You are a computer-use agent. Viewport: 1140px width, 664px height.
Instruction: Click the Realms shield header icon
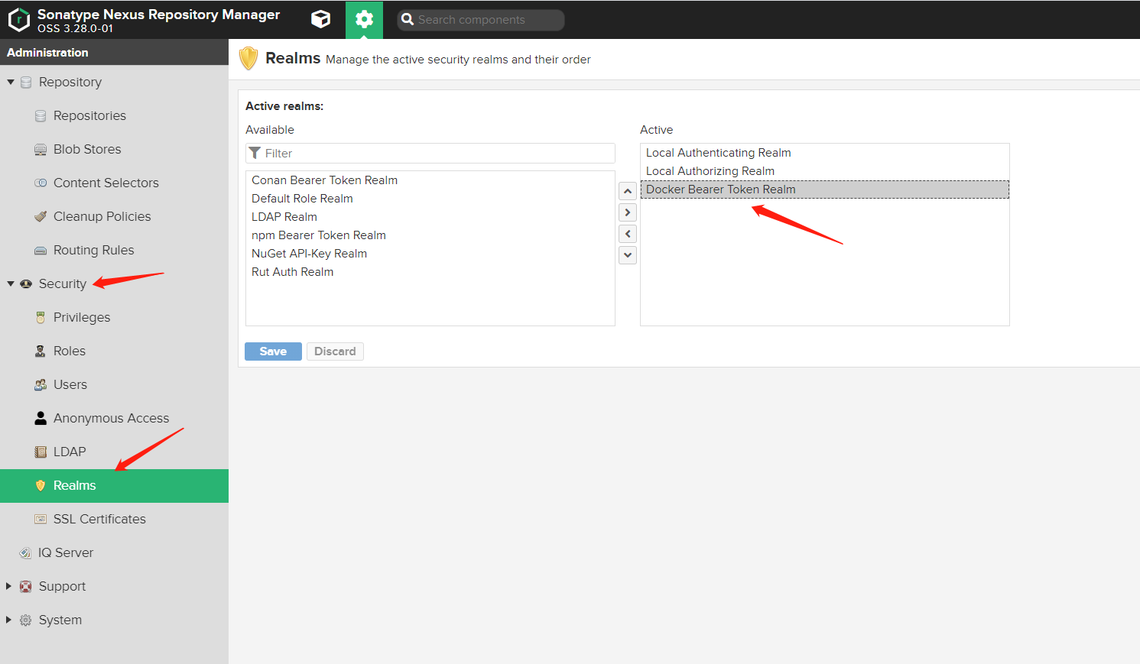[248, 59]
